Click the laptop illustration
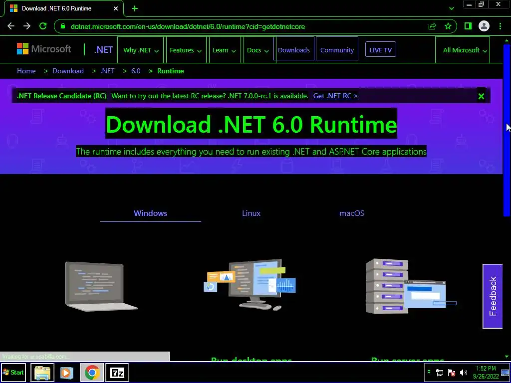The image size is (511, 383). coord(101,286)
